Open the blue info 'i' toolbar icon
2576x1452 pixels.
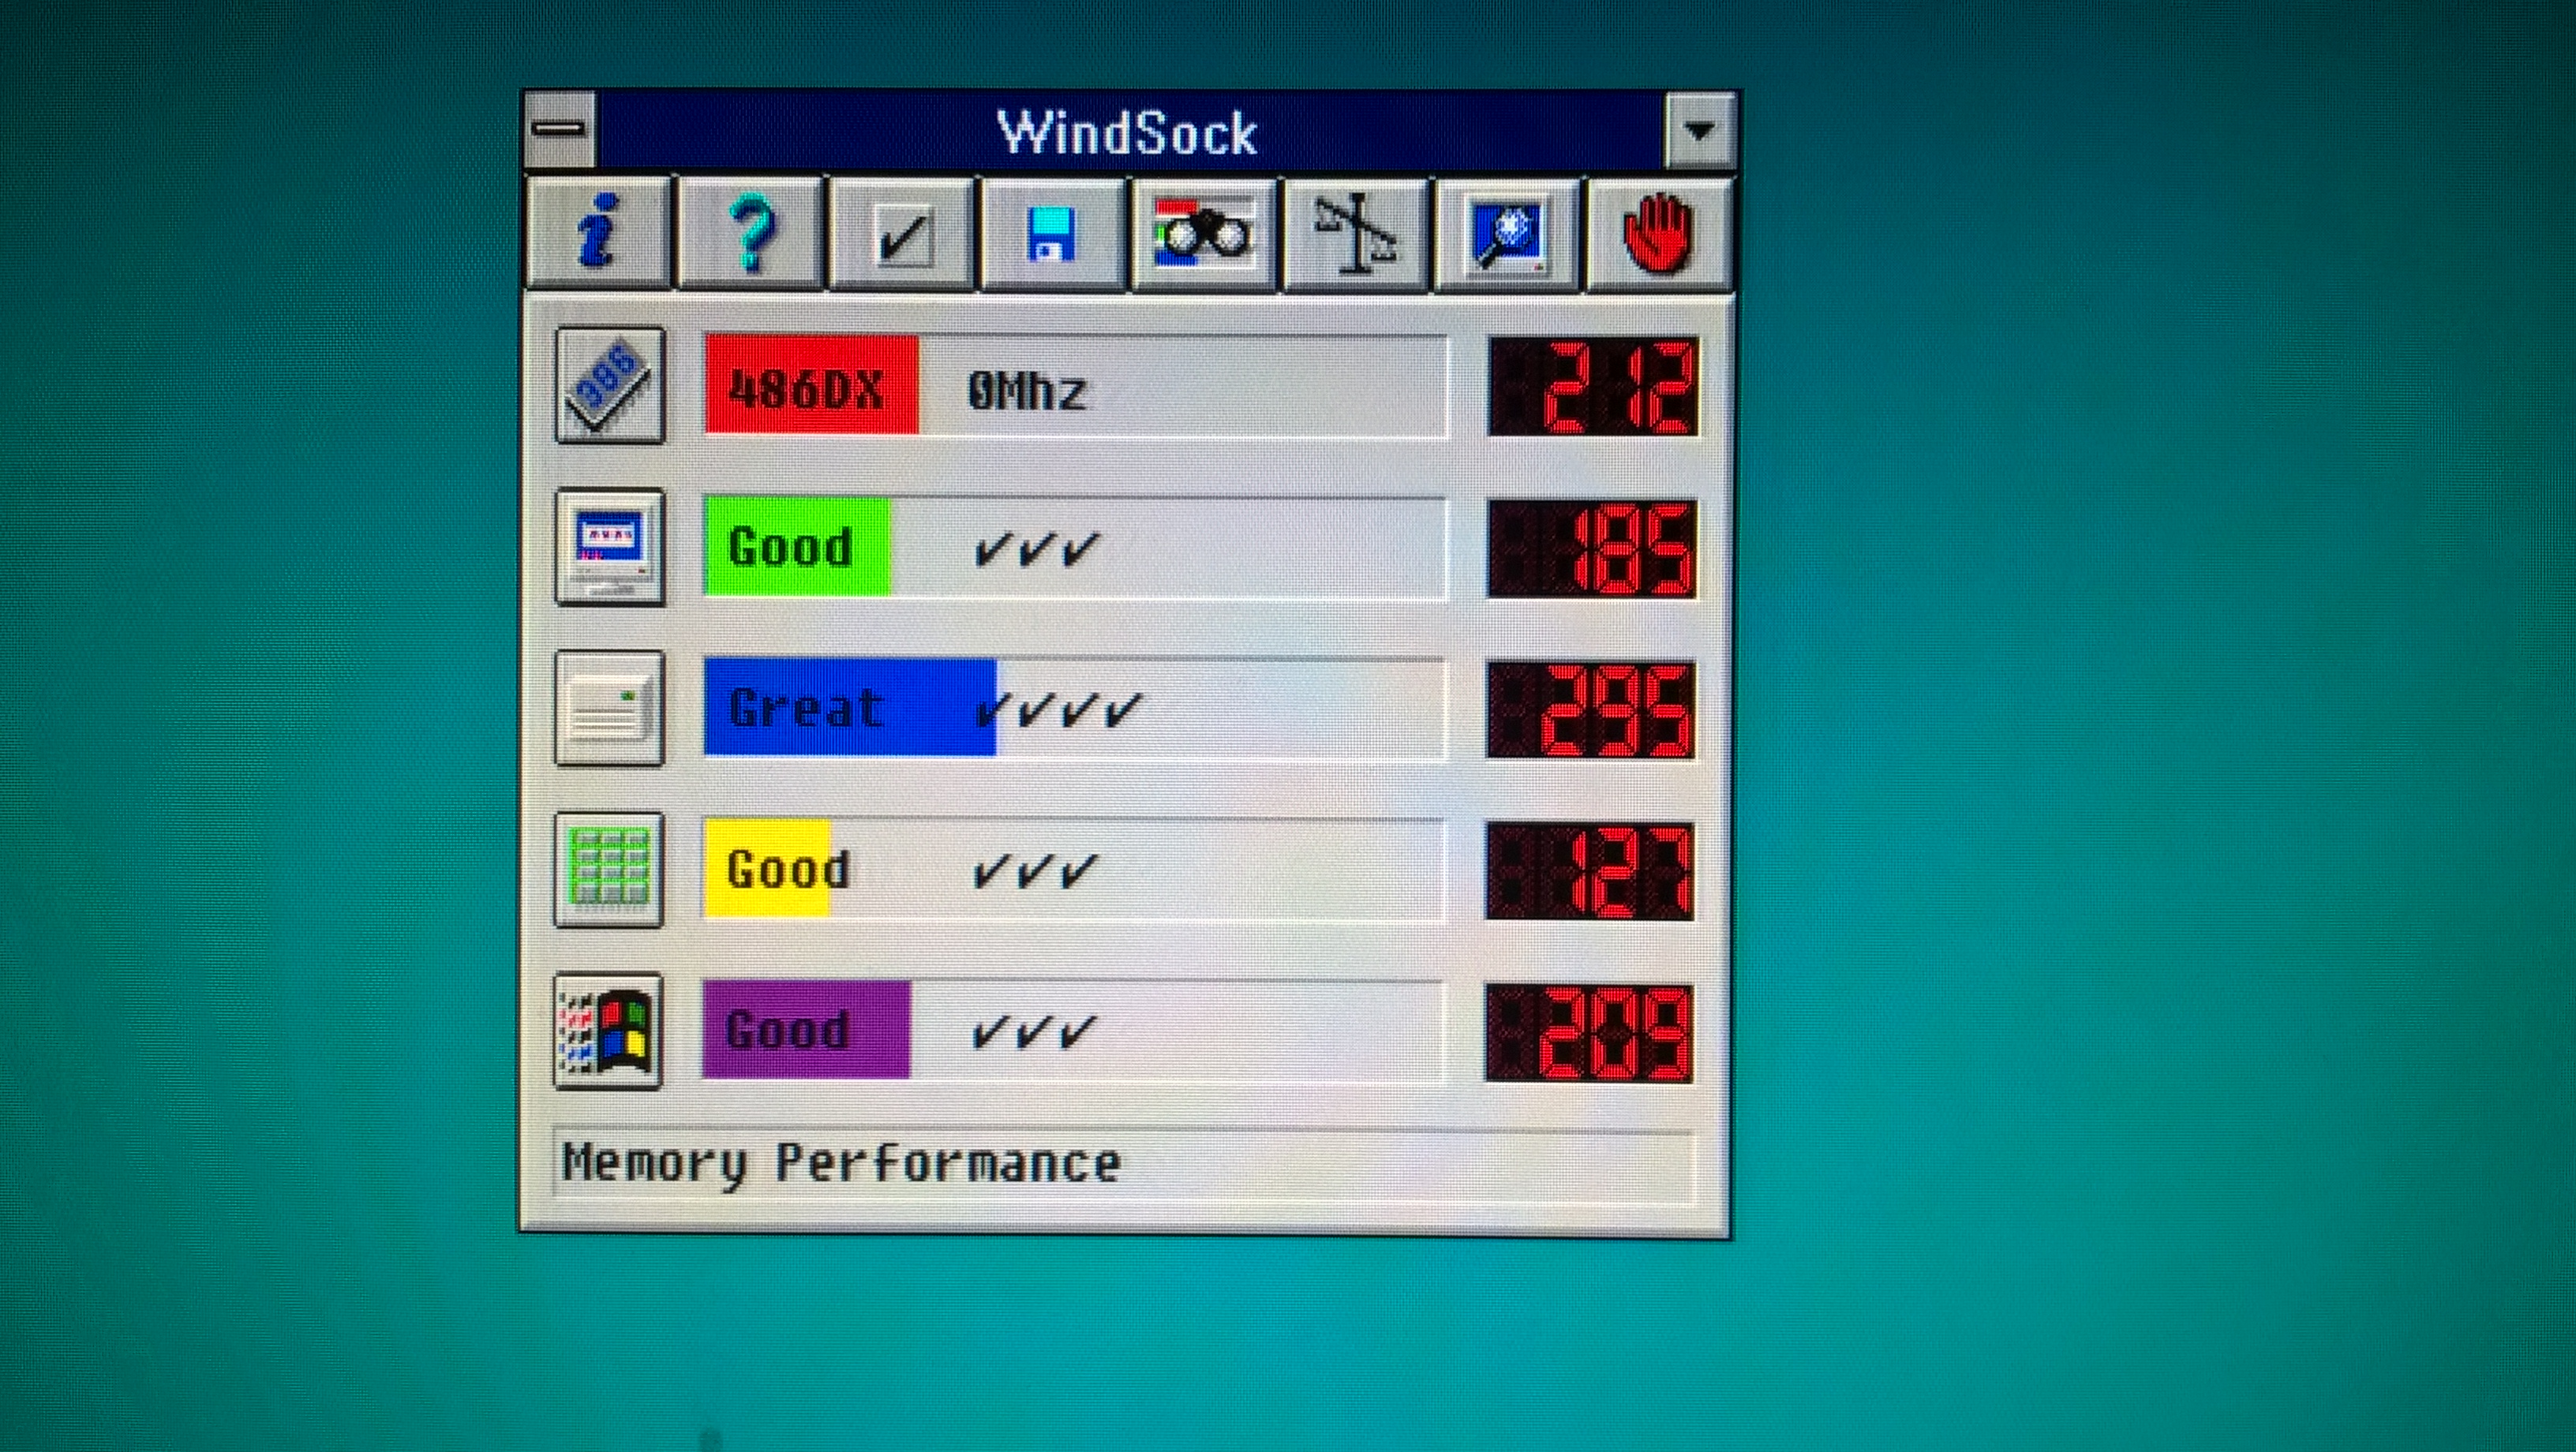tap(599, 234)
